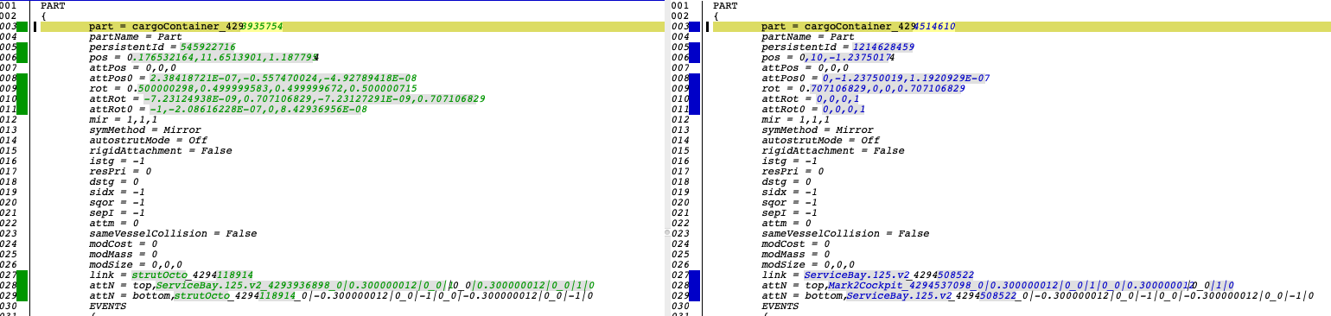Click green change marker beside cargoContainer_4293935754

tap(23, 26)
